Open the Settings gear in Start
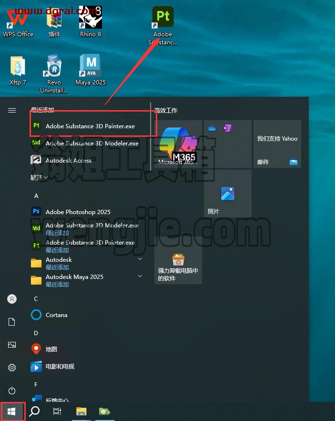 click(12, 367)
